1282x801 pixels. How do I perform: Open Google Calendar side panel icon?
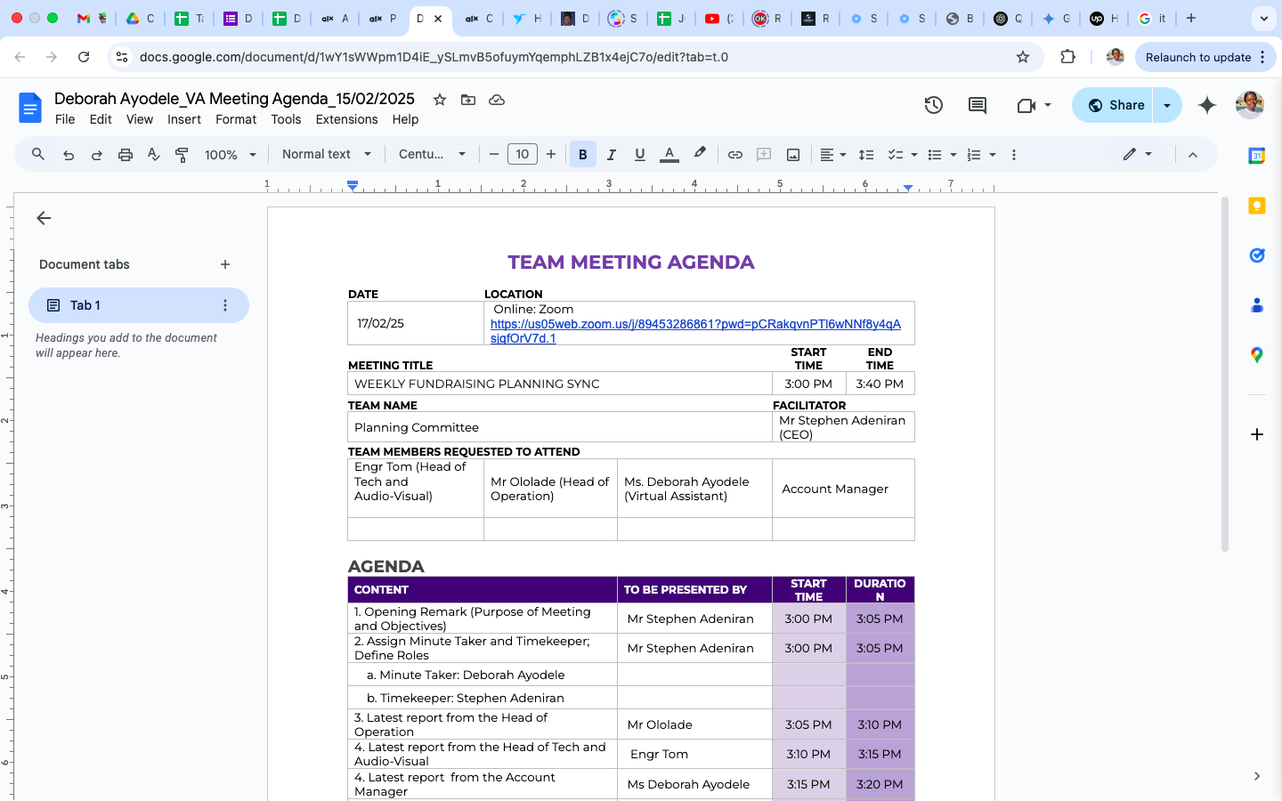pos(1256,156)
